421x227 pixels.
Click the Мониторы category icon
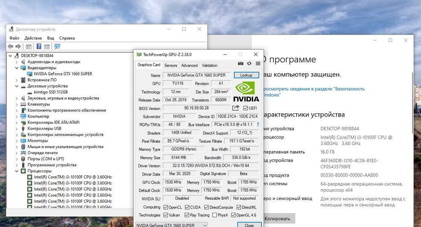point(23,141)
